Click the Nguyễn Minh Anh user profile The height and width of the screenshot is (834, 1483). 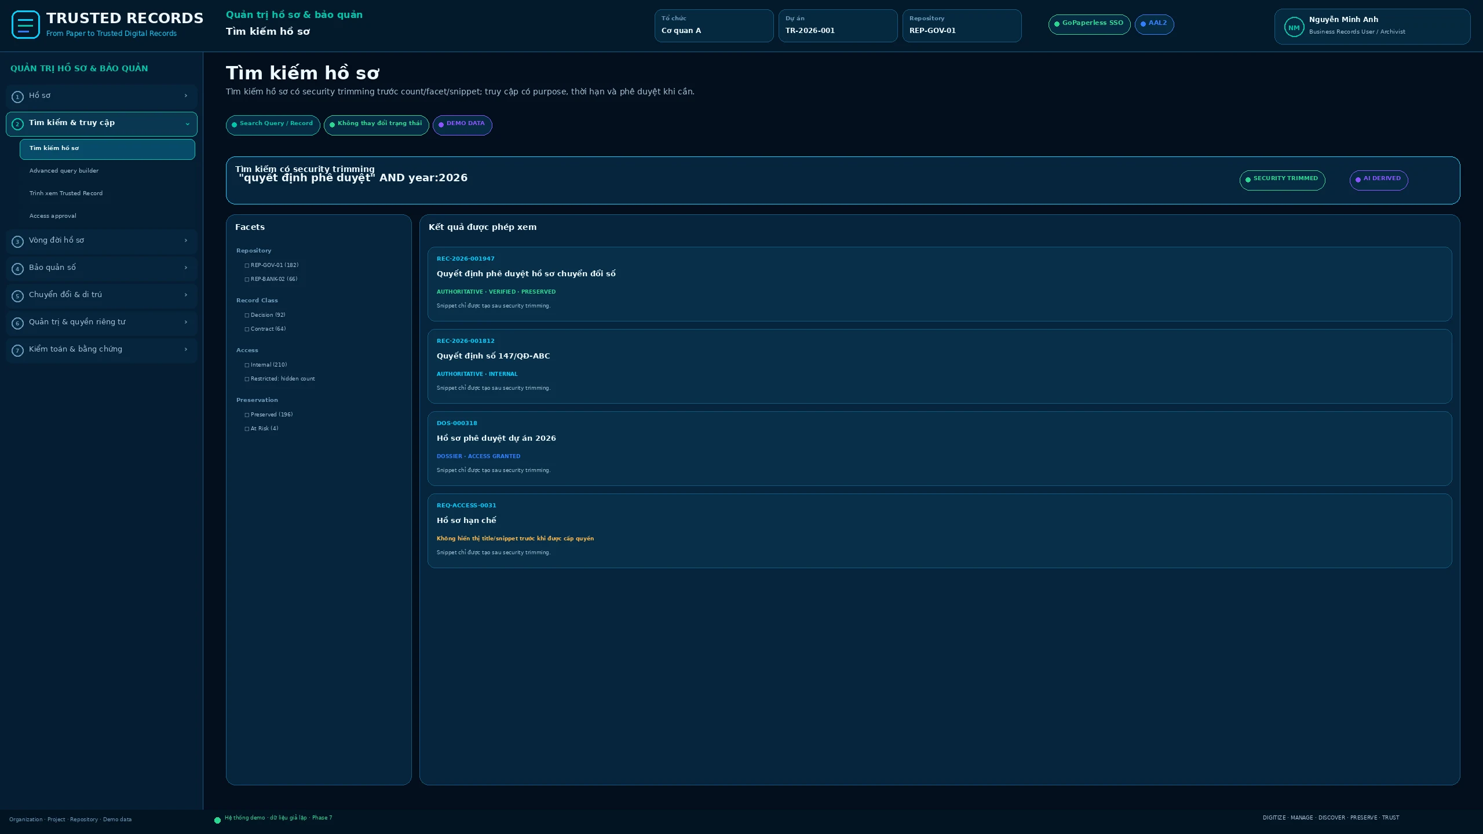pos(1372,27)
